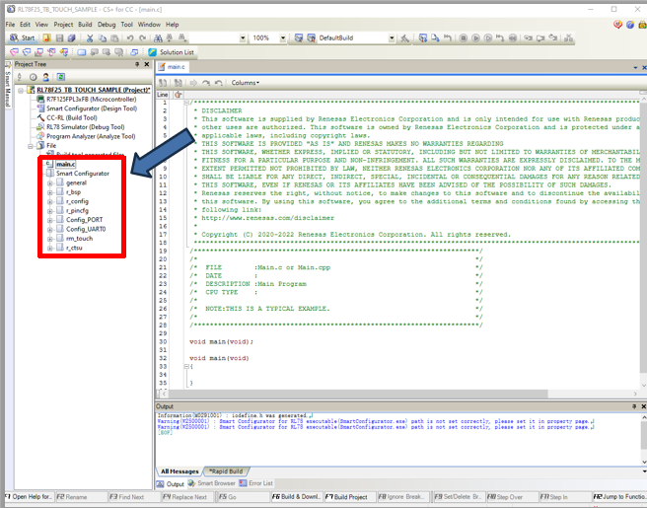647x508 pixels.
Task: Click F6 Build & Download function key
Action: coord(296,497)
